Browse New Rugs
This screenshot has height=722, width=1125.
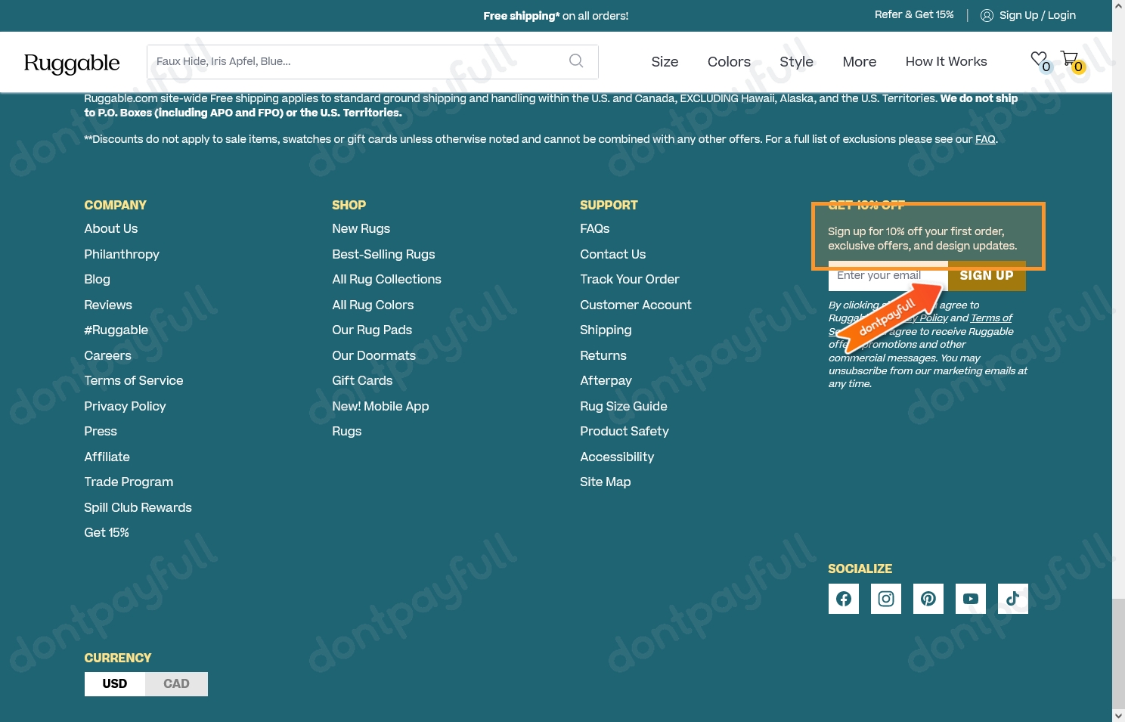tap(361, 228)
